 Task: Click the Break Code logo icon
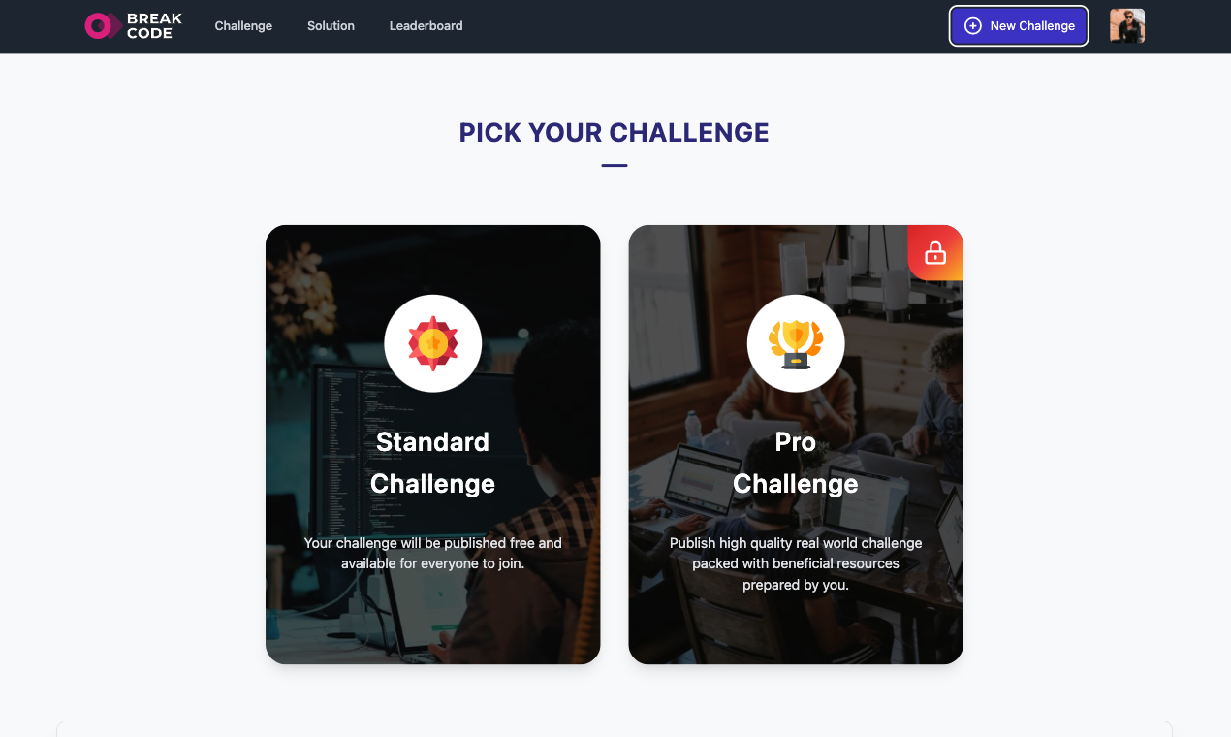click(103, 26)
